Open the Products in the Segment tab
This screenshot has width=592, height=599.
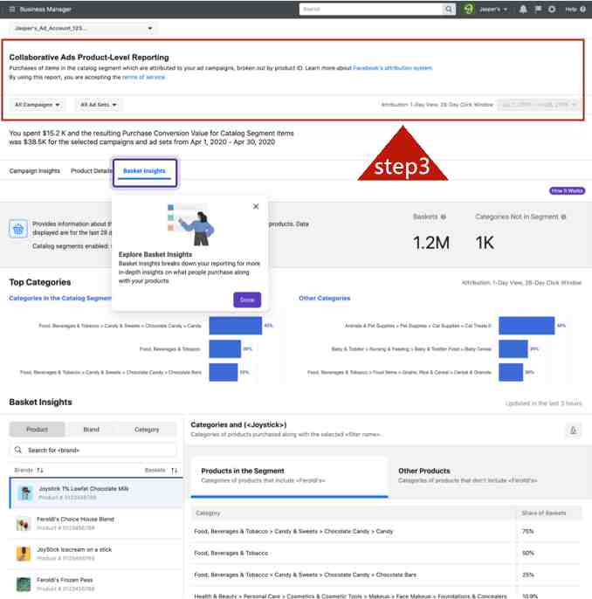tap(289, 476)
